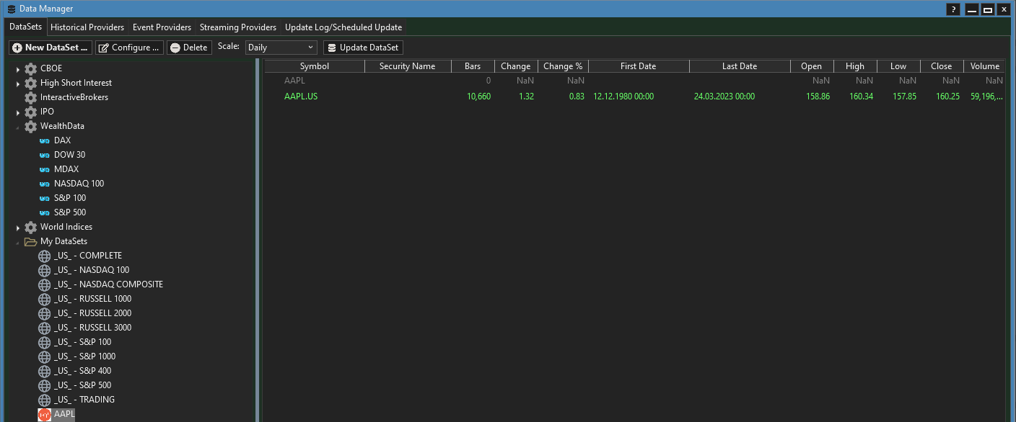Click the WD icon beside DOW 30
This screenshot has width=1016, height=422.
click(x=44, y=155)
